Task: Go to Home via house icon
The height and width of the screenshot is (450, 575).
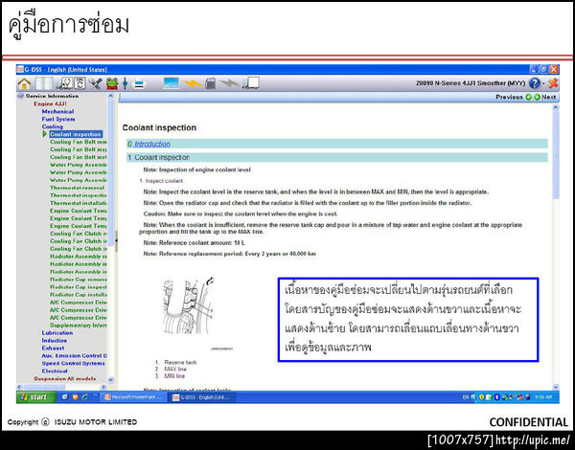Action: [25, 84]
